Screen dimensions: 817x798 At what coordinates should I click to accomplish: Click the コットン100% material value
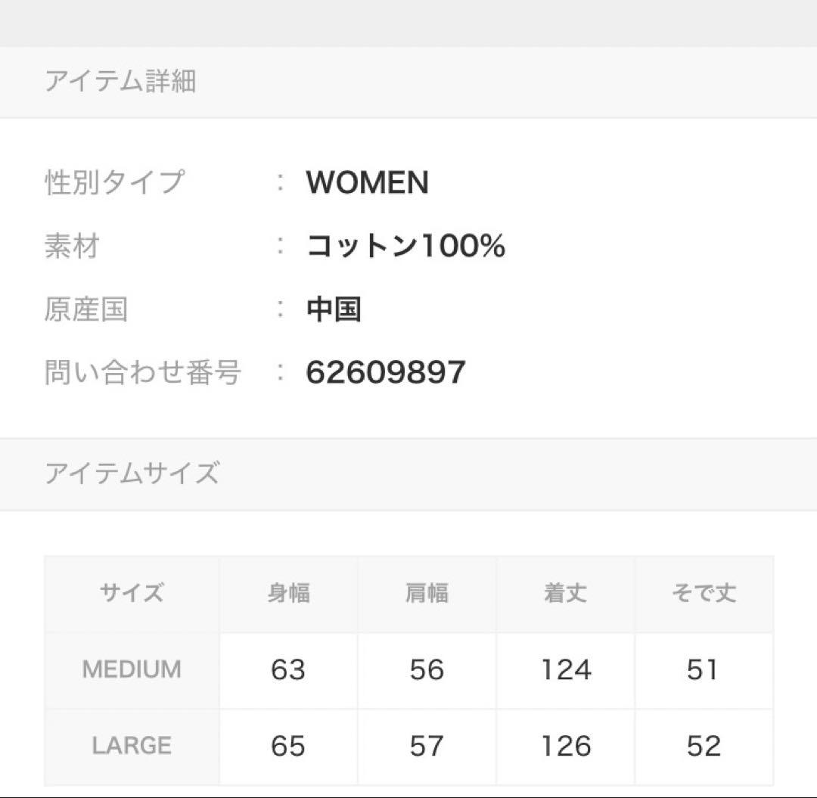tap(405, 246)
